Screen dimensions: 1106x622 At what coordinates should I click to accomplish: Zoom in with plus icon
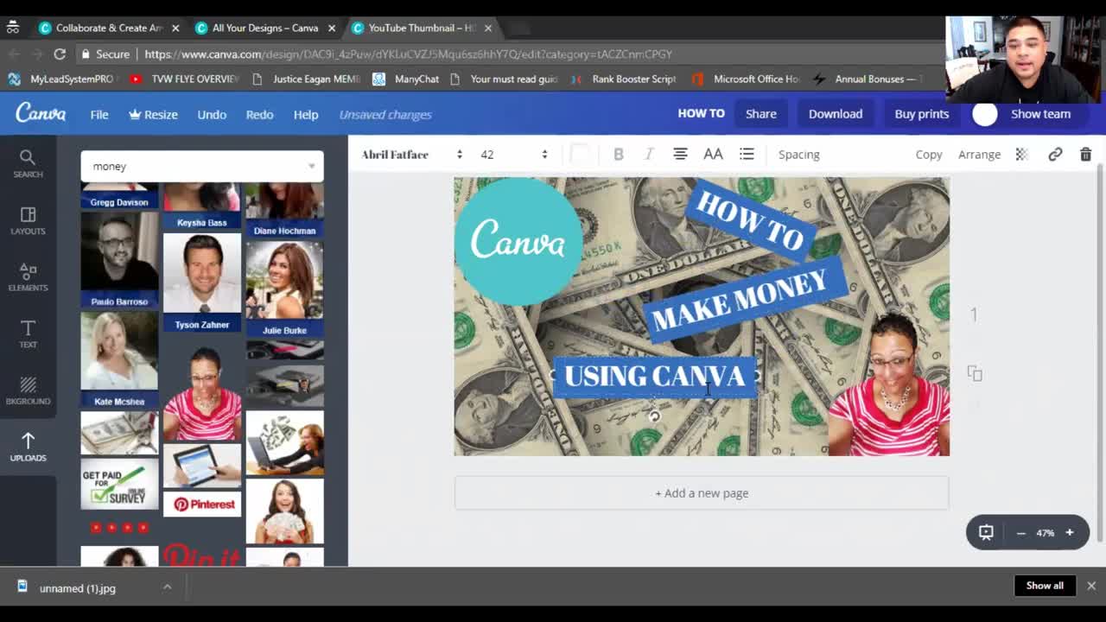click(1069, 533)
